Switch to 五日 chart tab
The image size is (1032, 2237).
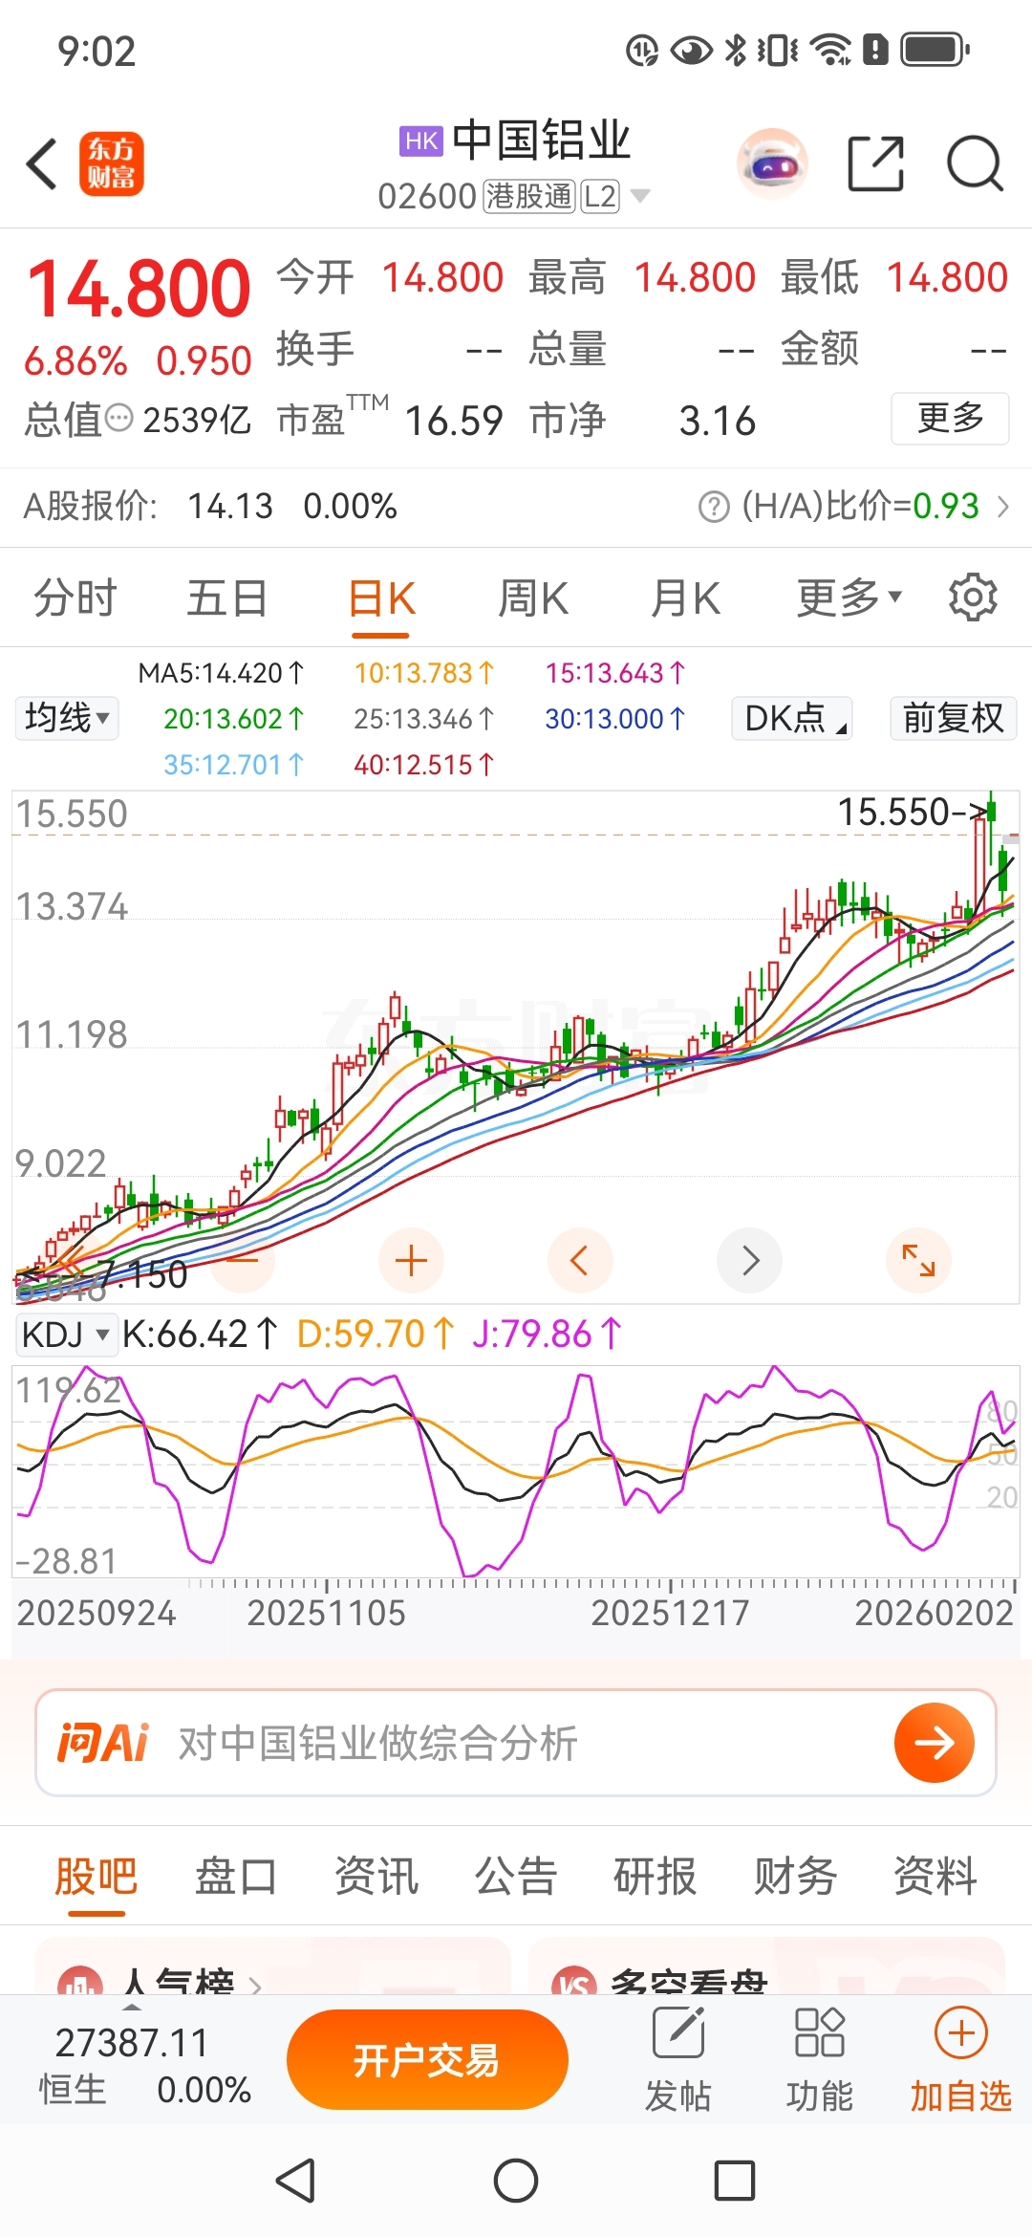click(226, 598)
